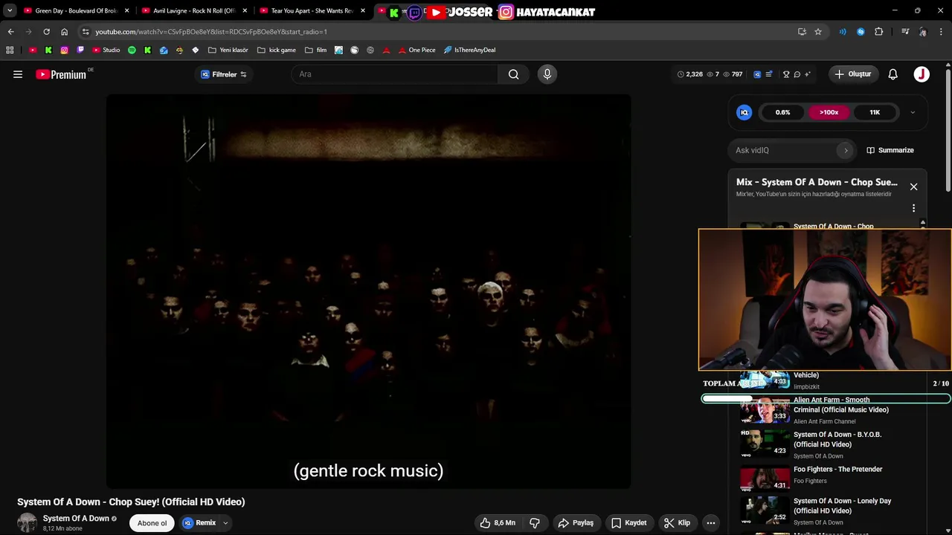Click the vidIQ list icon beside IQ badge
Image resolution: width=952 pixels, height=535 pixels.
point(768,74)
